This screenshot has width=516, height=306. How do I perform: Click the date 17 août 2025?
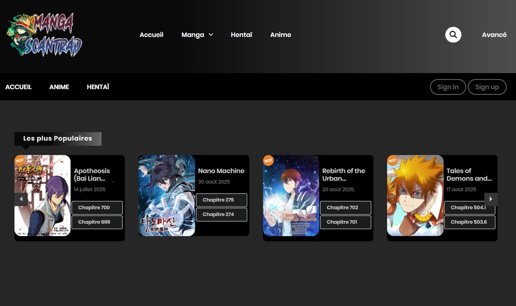[461, 190]
